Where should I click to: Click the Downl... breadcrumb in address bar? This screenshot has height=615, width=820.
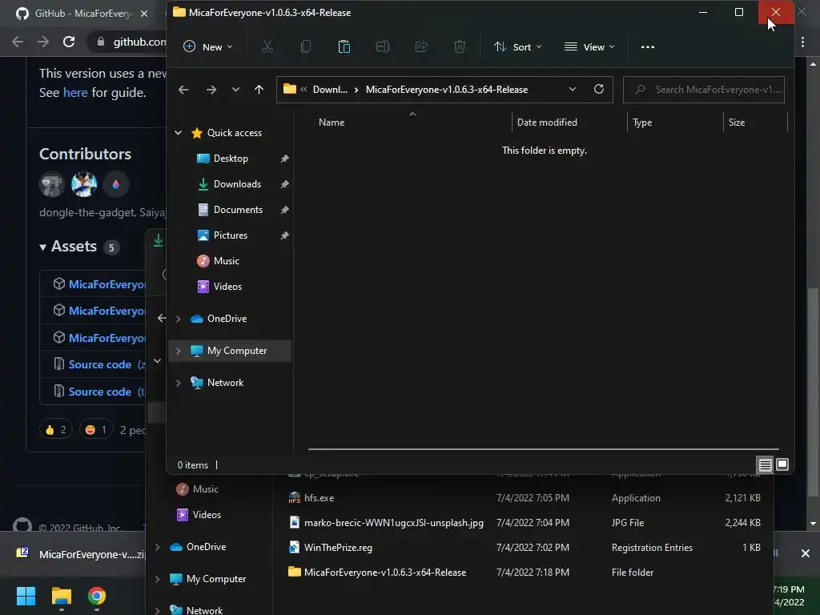pos(330,90)
